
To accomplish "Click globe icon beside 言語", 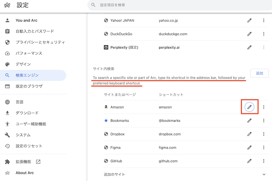I will coord(7,102).
